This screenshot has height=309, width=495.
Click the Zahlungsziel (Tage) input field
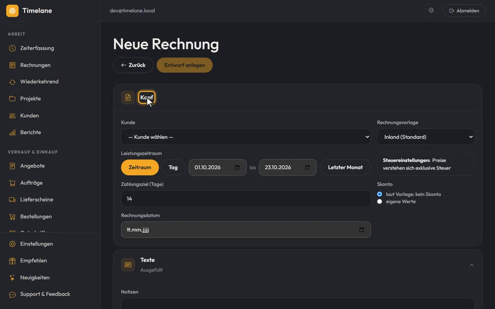pos(246,199)
